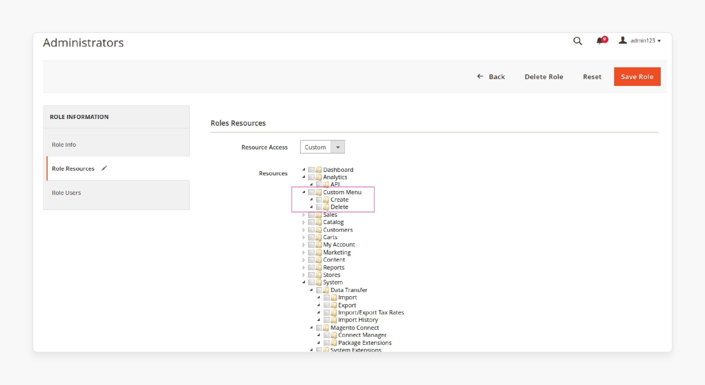This screenshot has height=385, width=705.
Task: Click the Content folder icon
Action: 318,260
